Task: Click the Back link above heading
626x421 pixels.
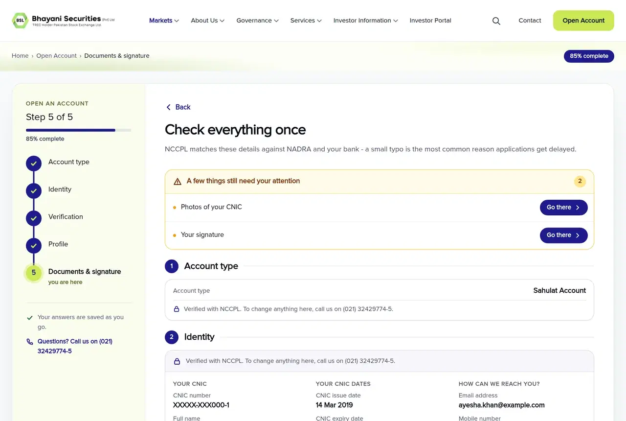Action: (x=178, y=107)
